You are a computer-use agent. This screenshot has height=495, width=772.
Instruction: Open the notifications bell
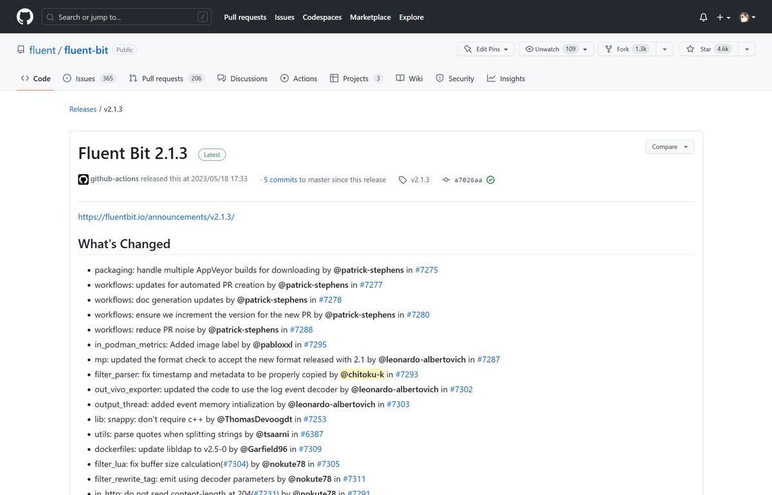(x=704, y=17)
